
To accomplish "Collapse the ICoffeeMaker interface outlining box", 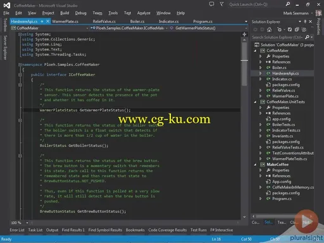I will tap(20, 75).
